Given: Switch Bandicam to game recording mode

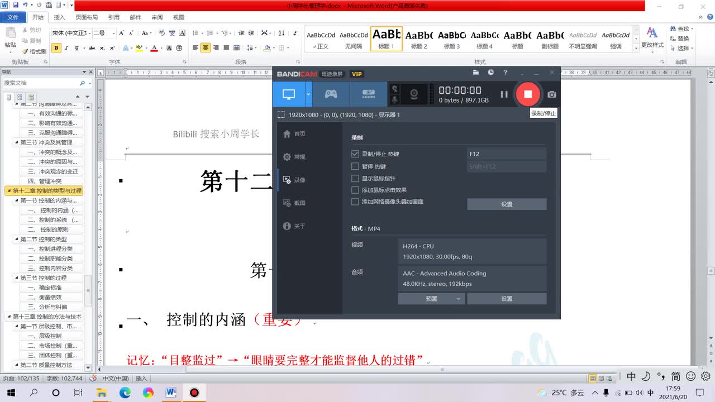Looking at the screenshot, I should pos(331,94).
